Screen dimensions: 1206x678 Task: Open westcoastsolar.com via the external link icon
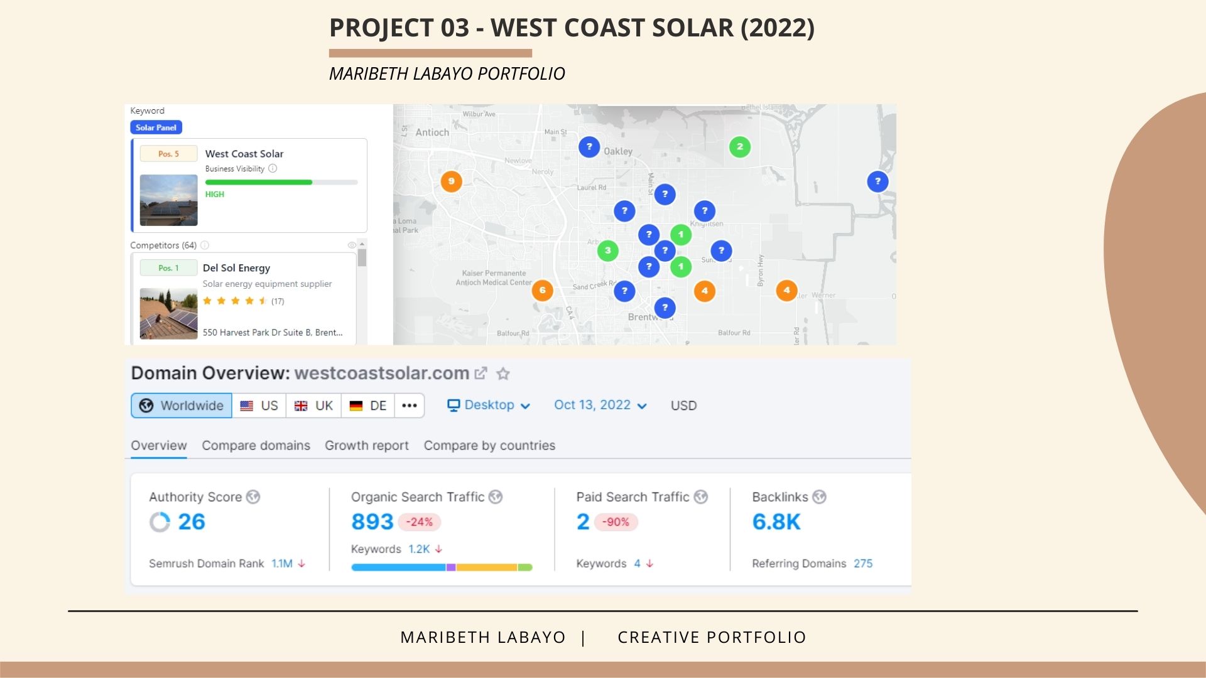pyautogui.click(x=481, y=373)
